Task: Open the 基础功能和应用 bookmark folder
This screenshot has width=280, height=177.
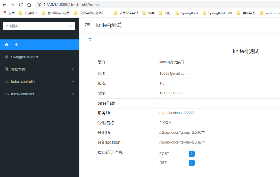Action: (55, 13)
